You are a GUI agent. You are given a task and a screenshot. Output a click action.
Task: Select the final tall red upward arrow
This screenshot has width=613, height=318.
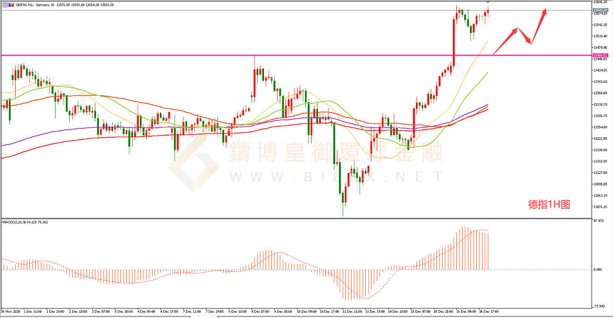pos(540,25)
